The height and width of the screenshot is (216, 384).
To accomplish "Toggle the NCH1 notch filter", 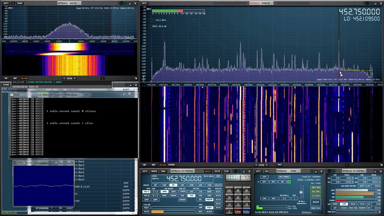I will [218, 192].
